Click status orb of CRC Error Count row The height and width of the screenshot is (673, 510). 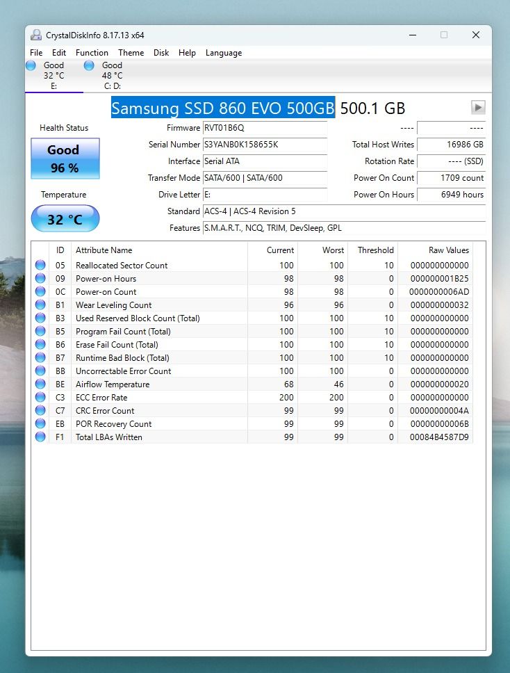click(40, 410)
